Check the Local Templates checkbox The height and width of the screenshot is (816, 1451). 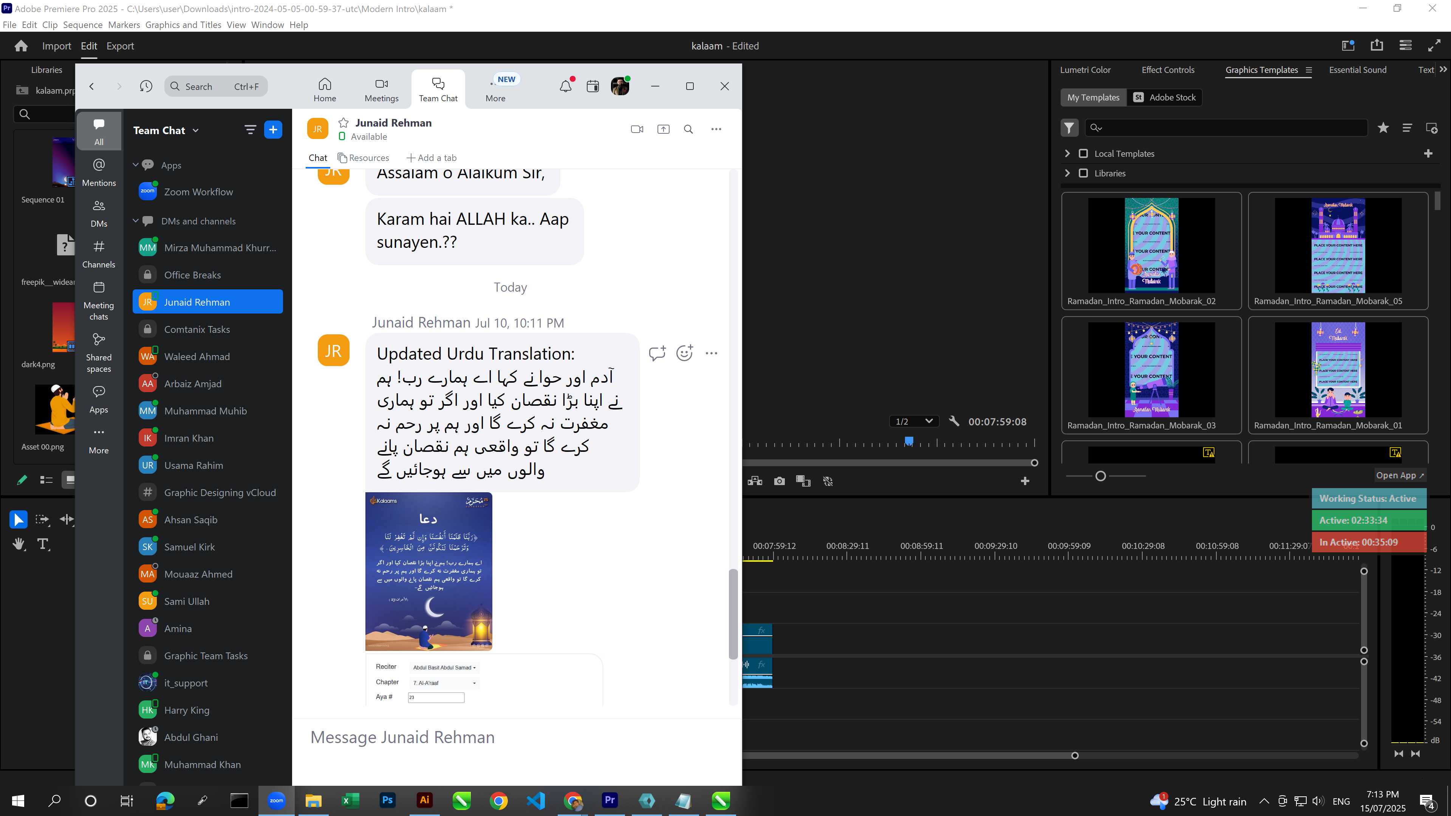coord(1083,153)
